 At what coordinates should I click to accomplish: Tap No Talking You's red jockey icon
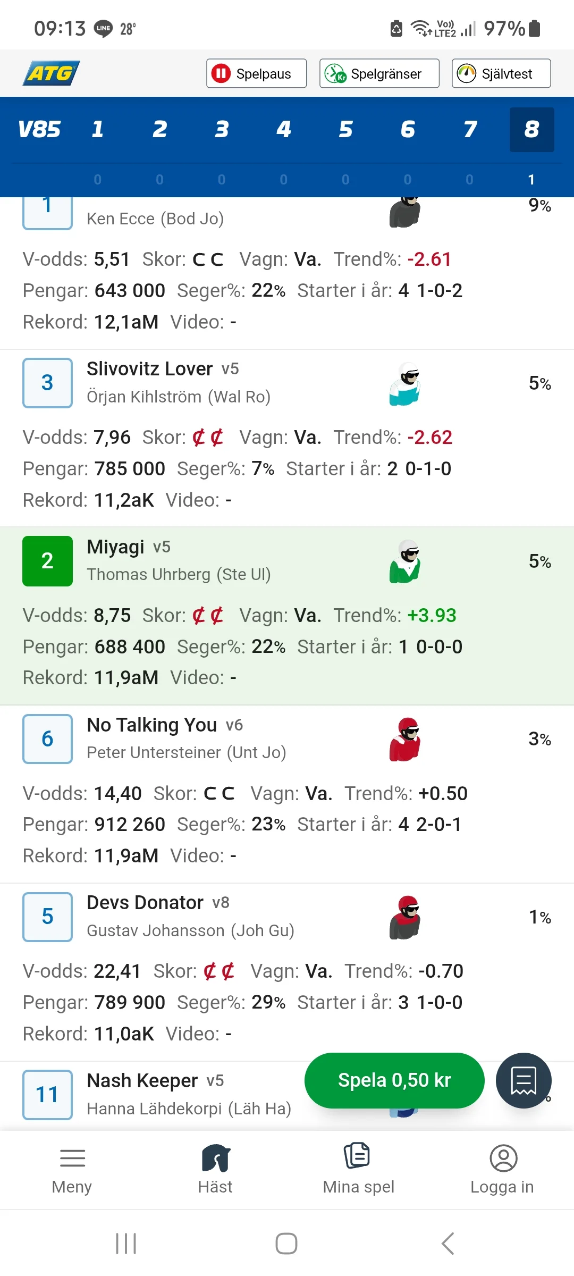405,740
